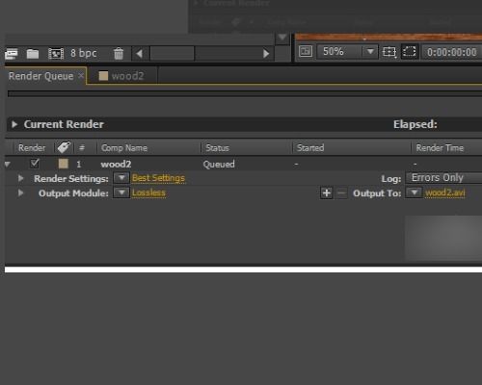Choose grid and guide options icon
The height and width of the screenshot is (385, 482).
[x=389, y=52]
